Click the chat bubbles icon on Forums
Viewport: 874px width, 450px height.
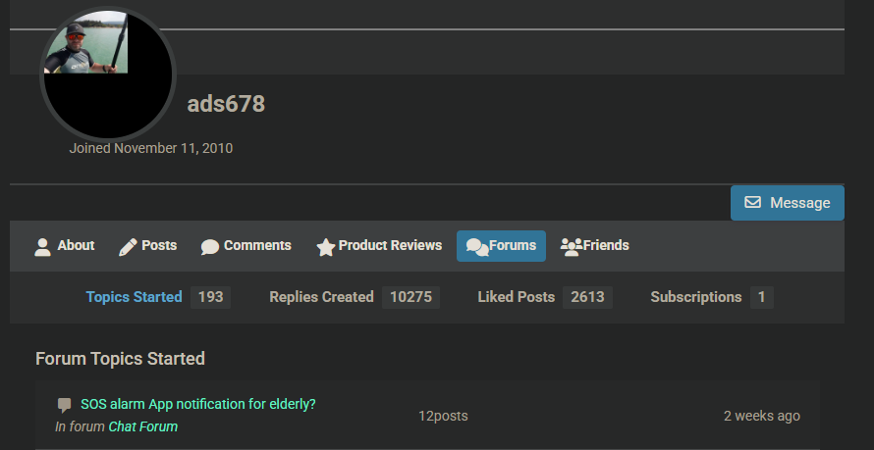[476, 246]
